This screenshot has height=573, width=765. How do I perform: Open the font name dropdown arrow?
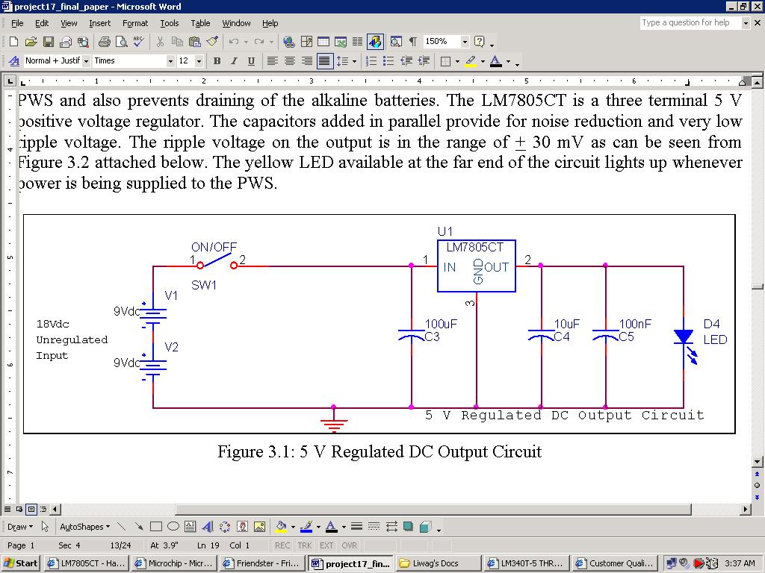pos(170,61)
